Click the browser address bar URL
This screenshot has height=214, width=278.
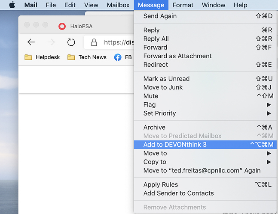click(119, 42)
